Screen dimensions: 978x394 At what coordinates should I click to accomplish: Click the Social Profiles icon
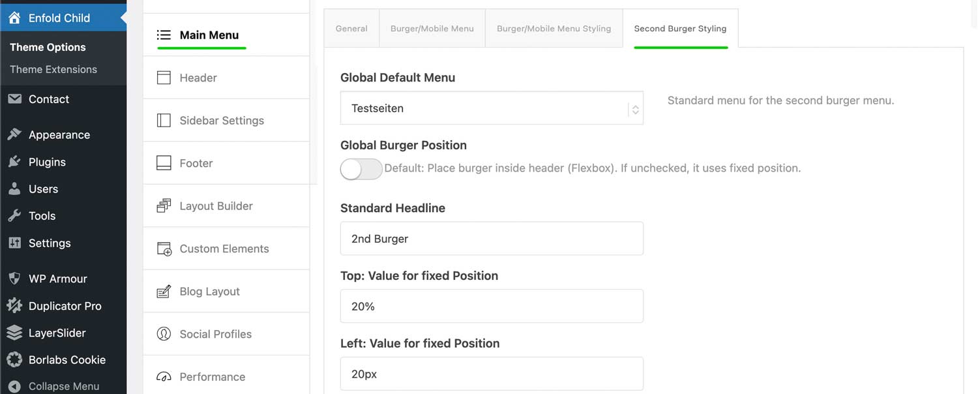click(x=164, y=334)
